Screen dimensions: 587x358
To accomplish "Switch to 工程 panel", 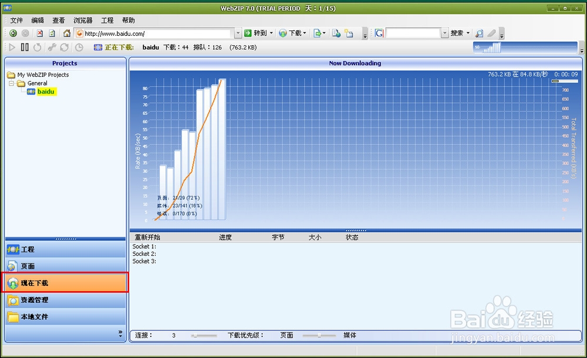I will point(66,249).
